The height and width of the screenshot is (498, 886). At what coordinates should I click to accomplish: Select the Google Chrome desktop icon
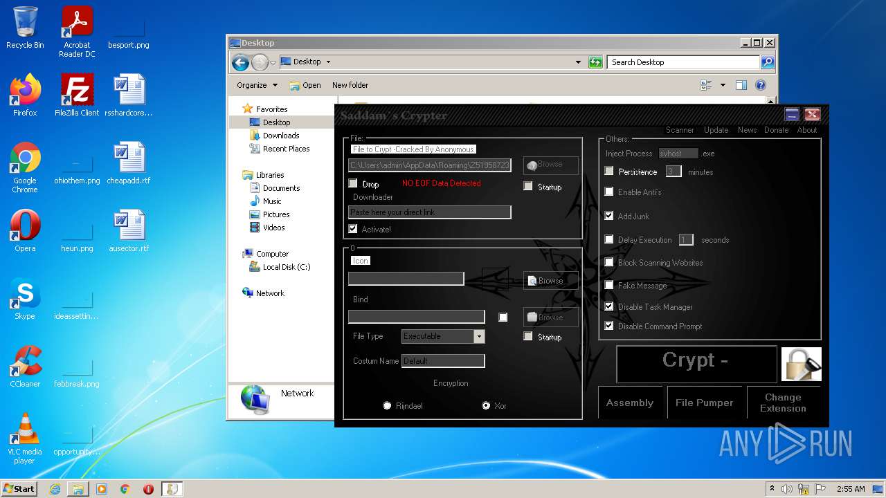(25, 168)
